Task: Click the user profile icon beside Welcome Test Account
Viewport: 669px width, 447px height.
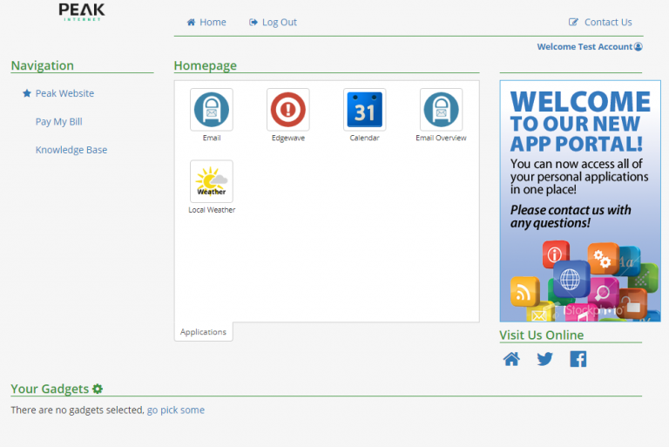Action: (639, 47)
